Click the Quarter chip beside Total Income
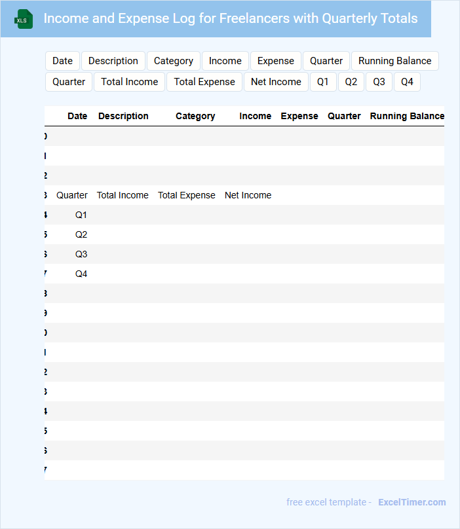 pyautogui.click(x=69, y=82)
